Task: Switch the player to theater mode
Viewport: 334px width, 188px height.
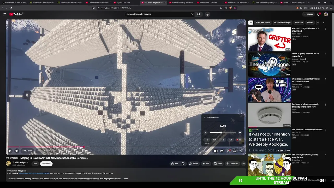Action: (x=235, y=151)
